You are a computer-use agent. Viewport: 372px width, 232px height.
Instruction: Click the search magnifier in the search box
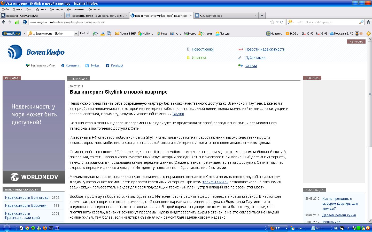coord(361,22)
